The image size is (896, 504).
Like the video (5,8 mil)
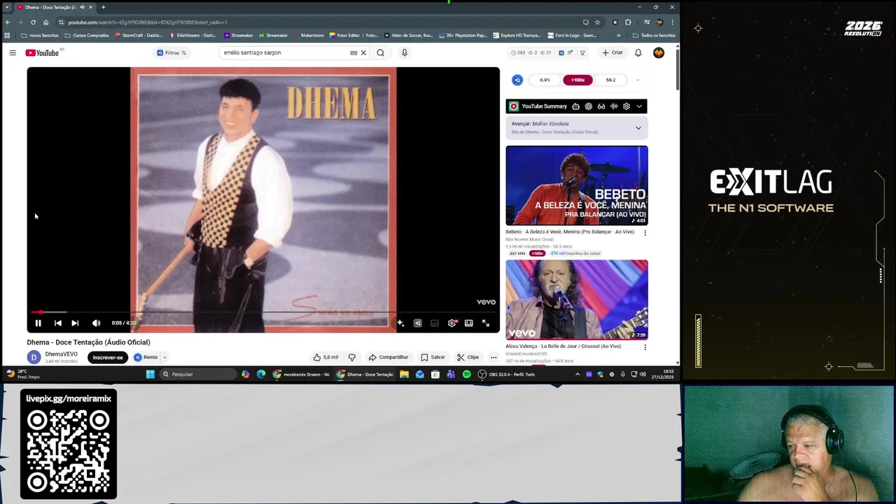(x=325, y=357)
